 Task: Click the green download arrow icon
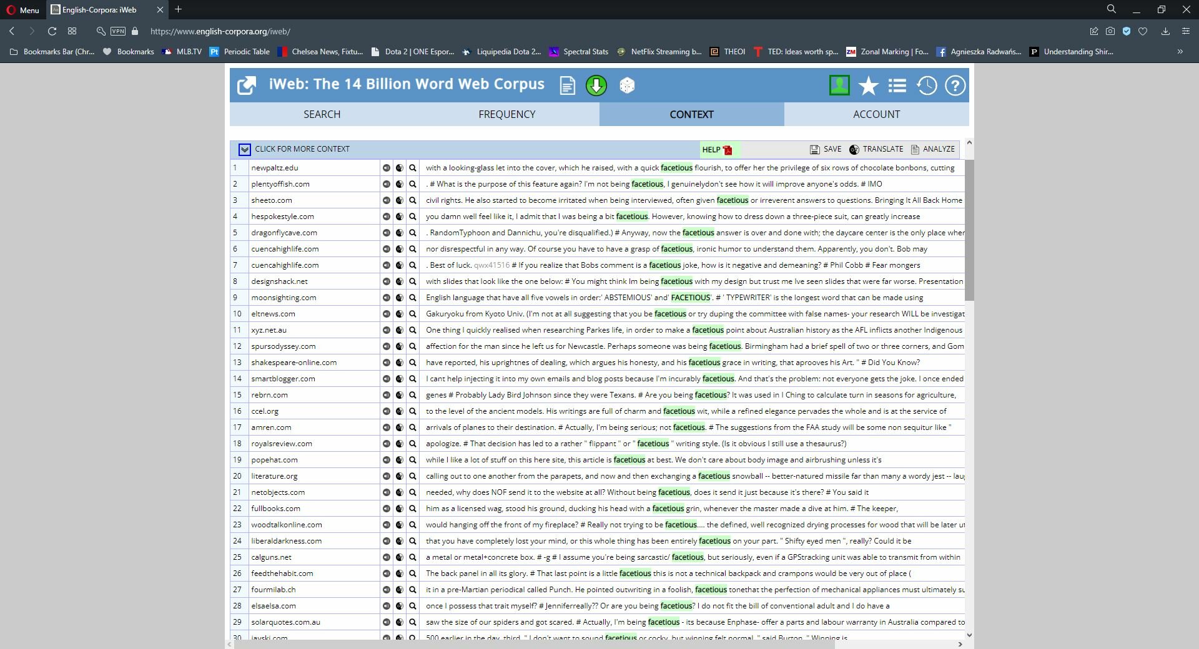point(596,85)
